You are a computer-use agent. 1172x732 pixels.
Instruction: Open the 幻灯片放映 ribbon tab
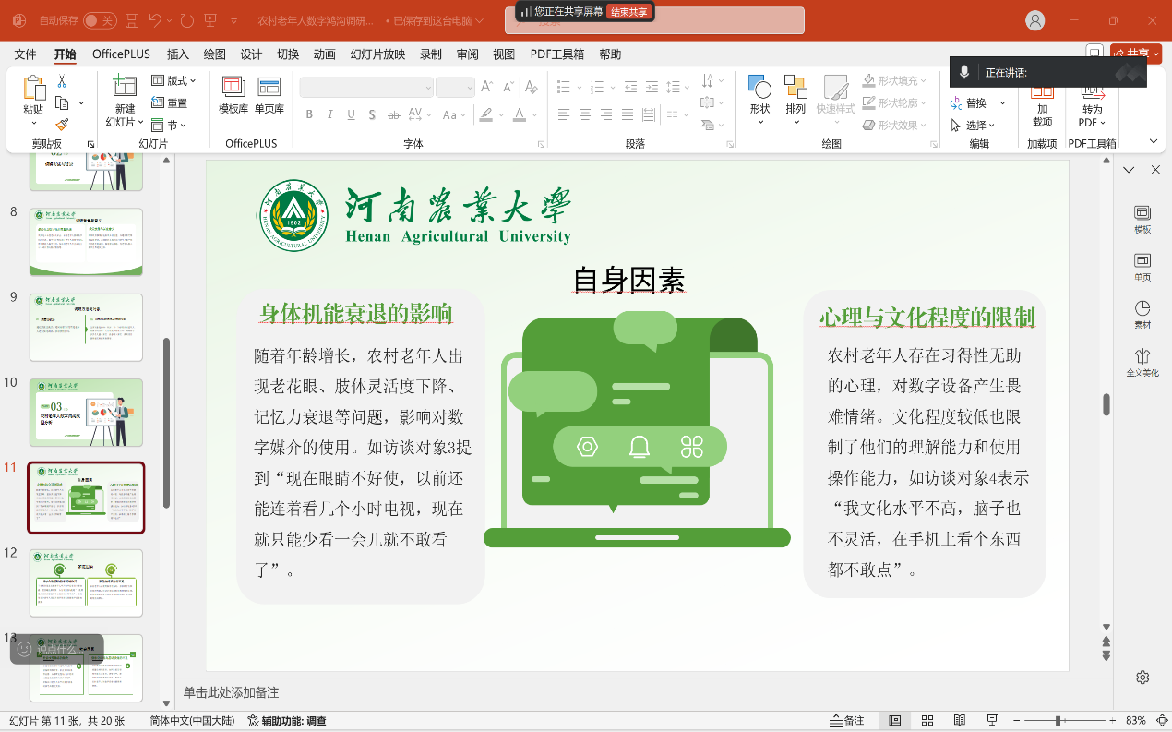coord(377,54)
